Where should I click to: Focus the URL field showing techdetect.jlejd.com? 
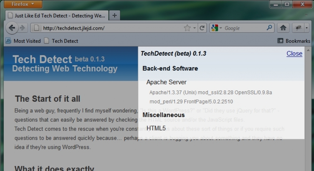click(x=112, y=28)
